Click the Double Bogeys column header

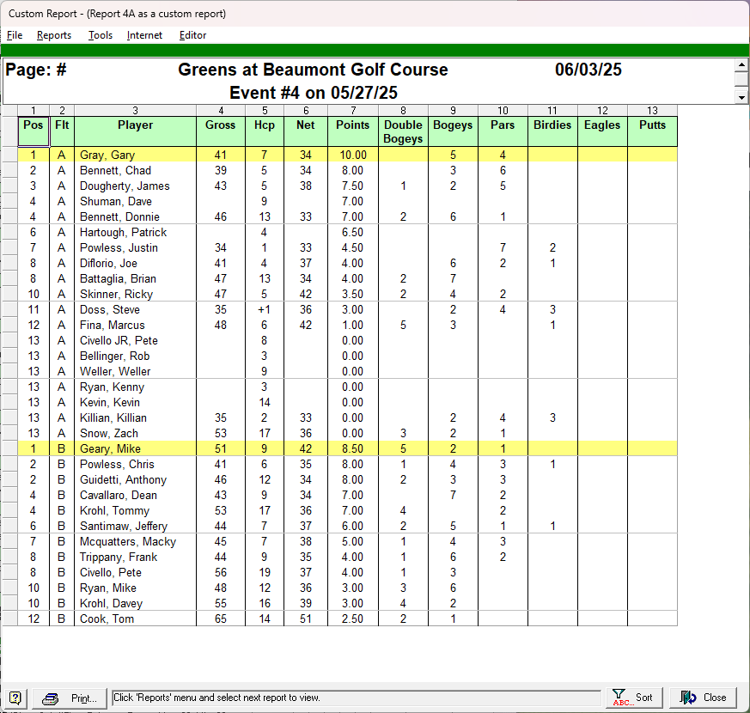pyautogui.click(x=402, y=131)
